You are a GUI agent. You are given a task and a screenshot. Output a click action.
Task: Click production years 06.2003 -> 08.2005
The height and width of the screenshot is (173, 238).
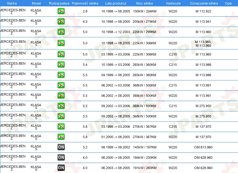[x=116, y=168]
